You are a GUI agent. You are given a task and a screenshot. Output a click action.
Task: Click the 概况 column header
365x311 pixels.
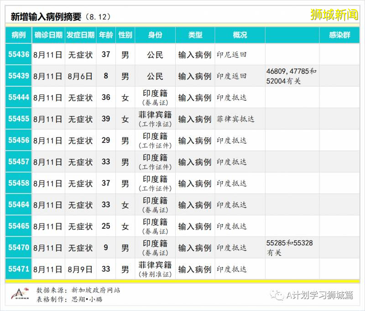(240, 35)
